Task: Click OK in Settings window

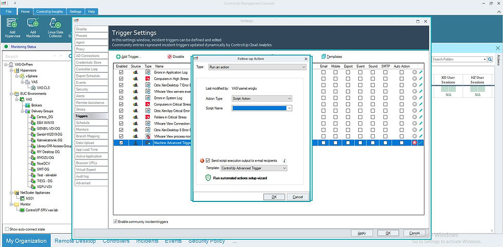Action: pyautogui.click(x=388, y=233)
